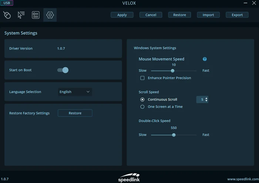Click the VELOX window title

click(x=129, y=3)
